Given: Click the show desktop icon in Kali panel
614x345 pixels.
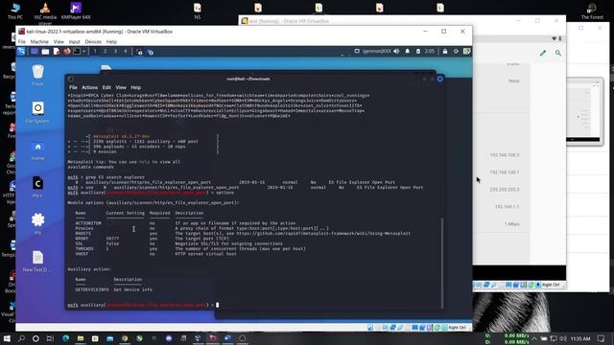Looking at the screenshot, I should point(35,51).
